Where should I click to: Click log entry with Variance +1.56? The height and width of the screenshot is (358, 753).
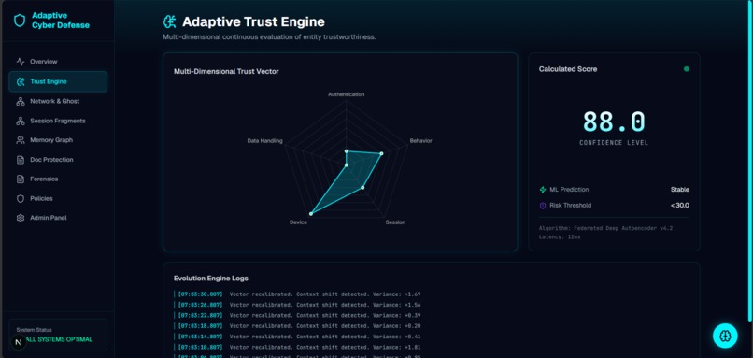[297, 305]
